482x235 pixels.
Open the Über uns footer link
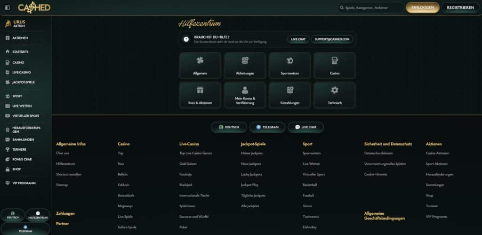(x=63, y=153)
